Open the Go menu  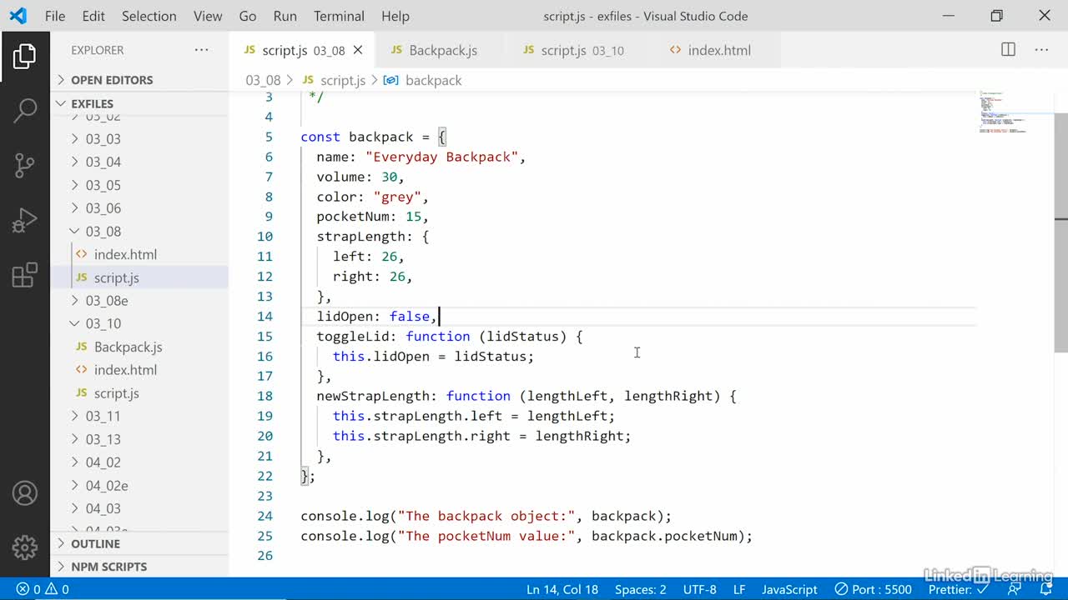[x=248, y=16]
